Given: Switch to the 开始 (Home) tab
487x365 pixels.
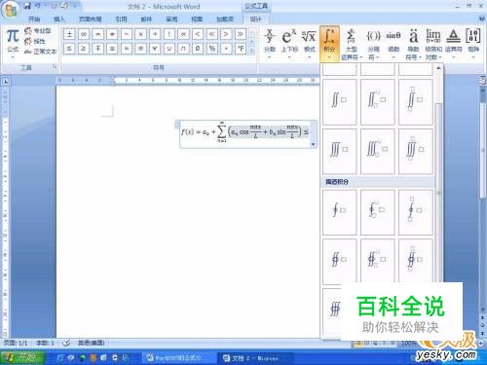Looking at the screenshot, I should pyautogui.click(x=34, y=19).
